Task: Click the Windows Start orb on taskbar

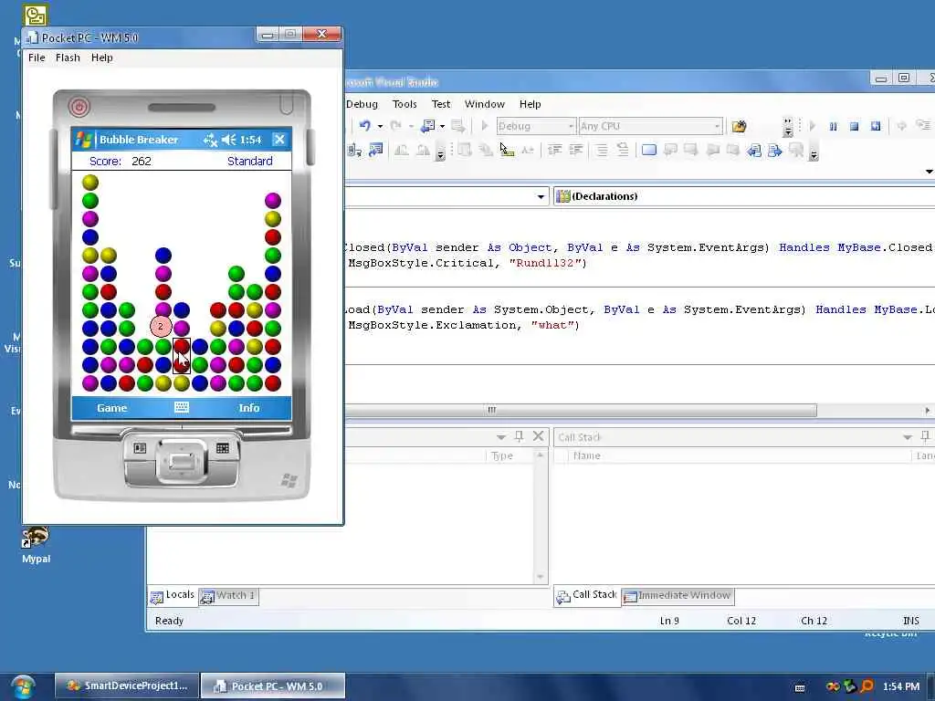Action: [x=22, y=687]
